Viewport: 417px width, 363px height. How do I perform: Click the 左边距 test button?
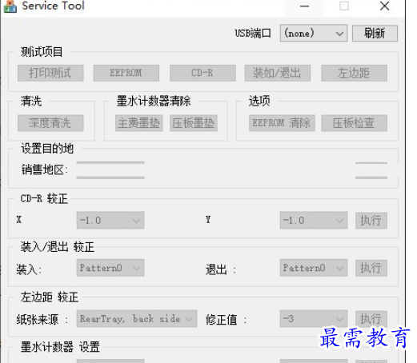354,73
